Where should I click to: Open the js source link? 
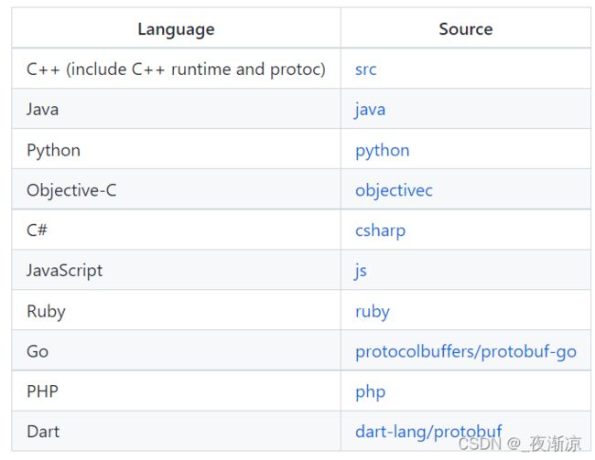361,271
